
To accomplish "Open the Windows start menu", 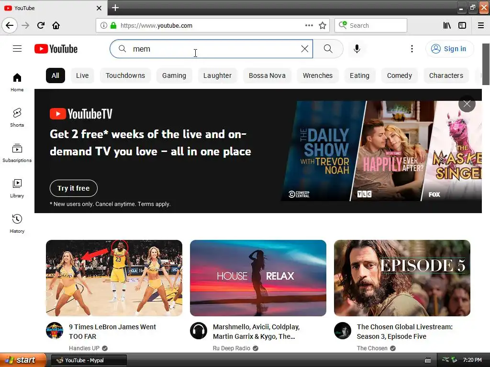I will pyautogui.click(x=23, y=360).
